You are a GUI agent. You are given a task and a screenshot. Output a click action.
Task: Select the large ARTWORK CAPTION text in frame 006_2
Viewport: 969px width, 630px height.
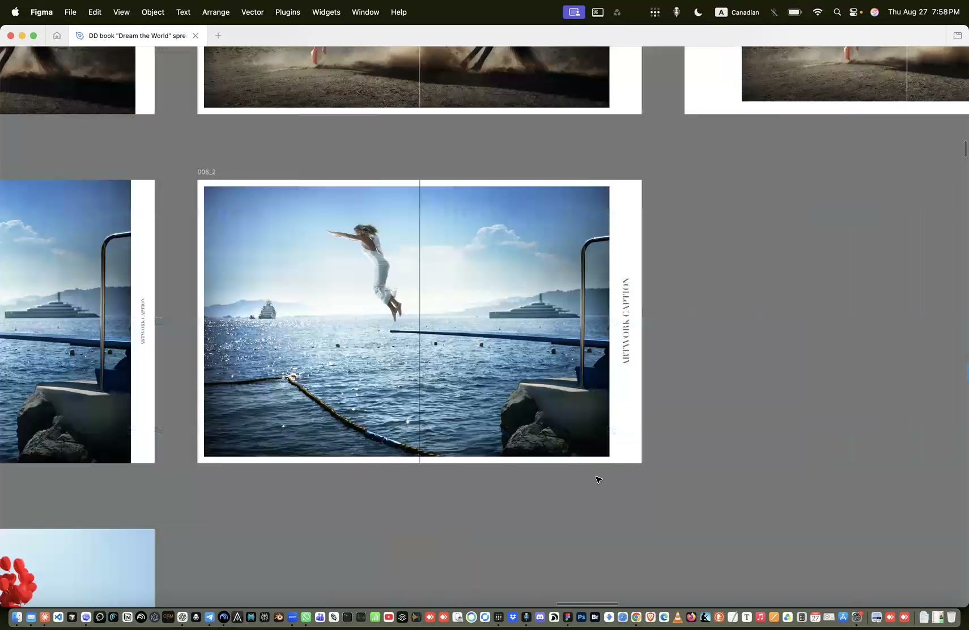626,321
